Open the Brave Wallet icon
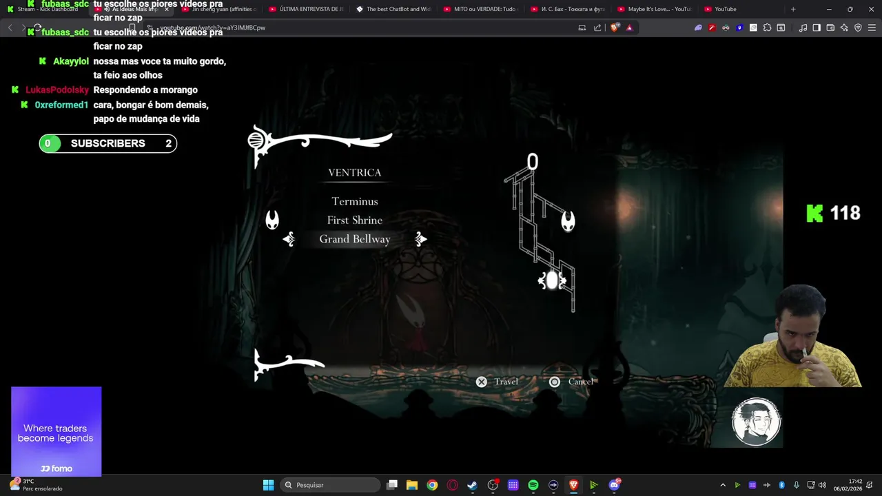This screenshot has height=496, width=882. coord(830,28)
